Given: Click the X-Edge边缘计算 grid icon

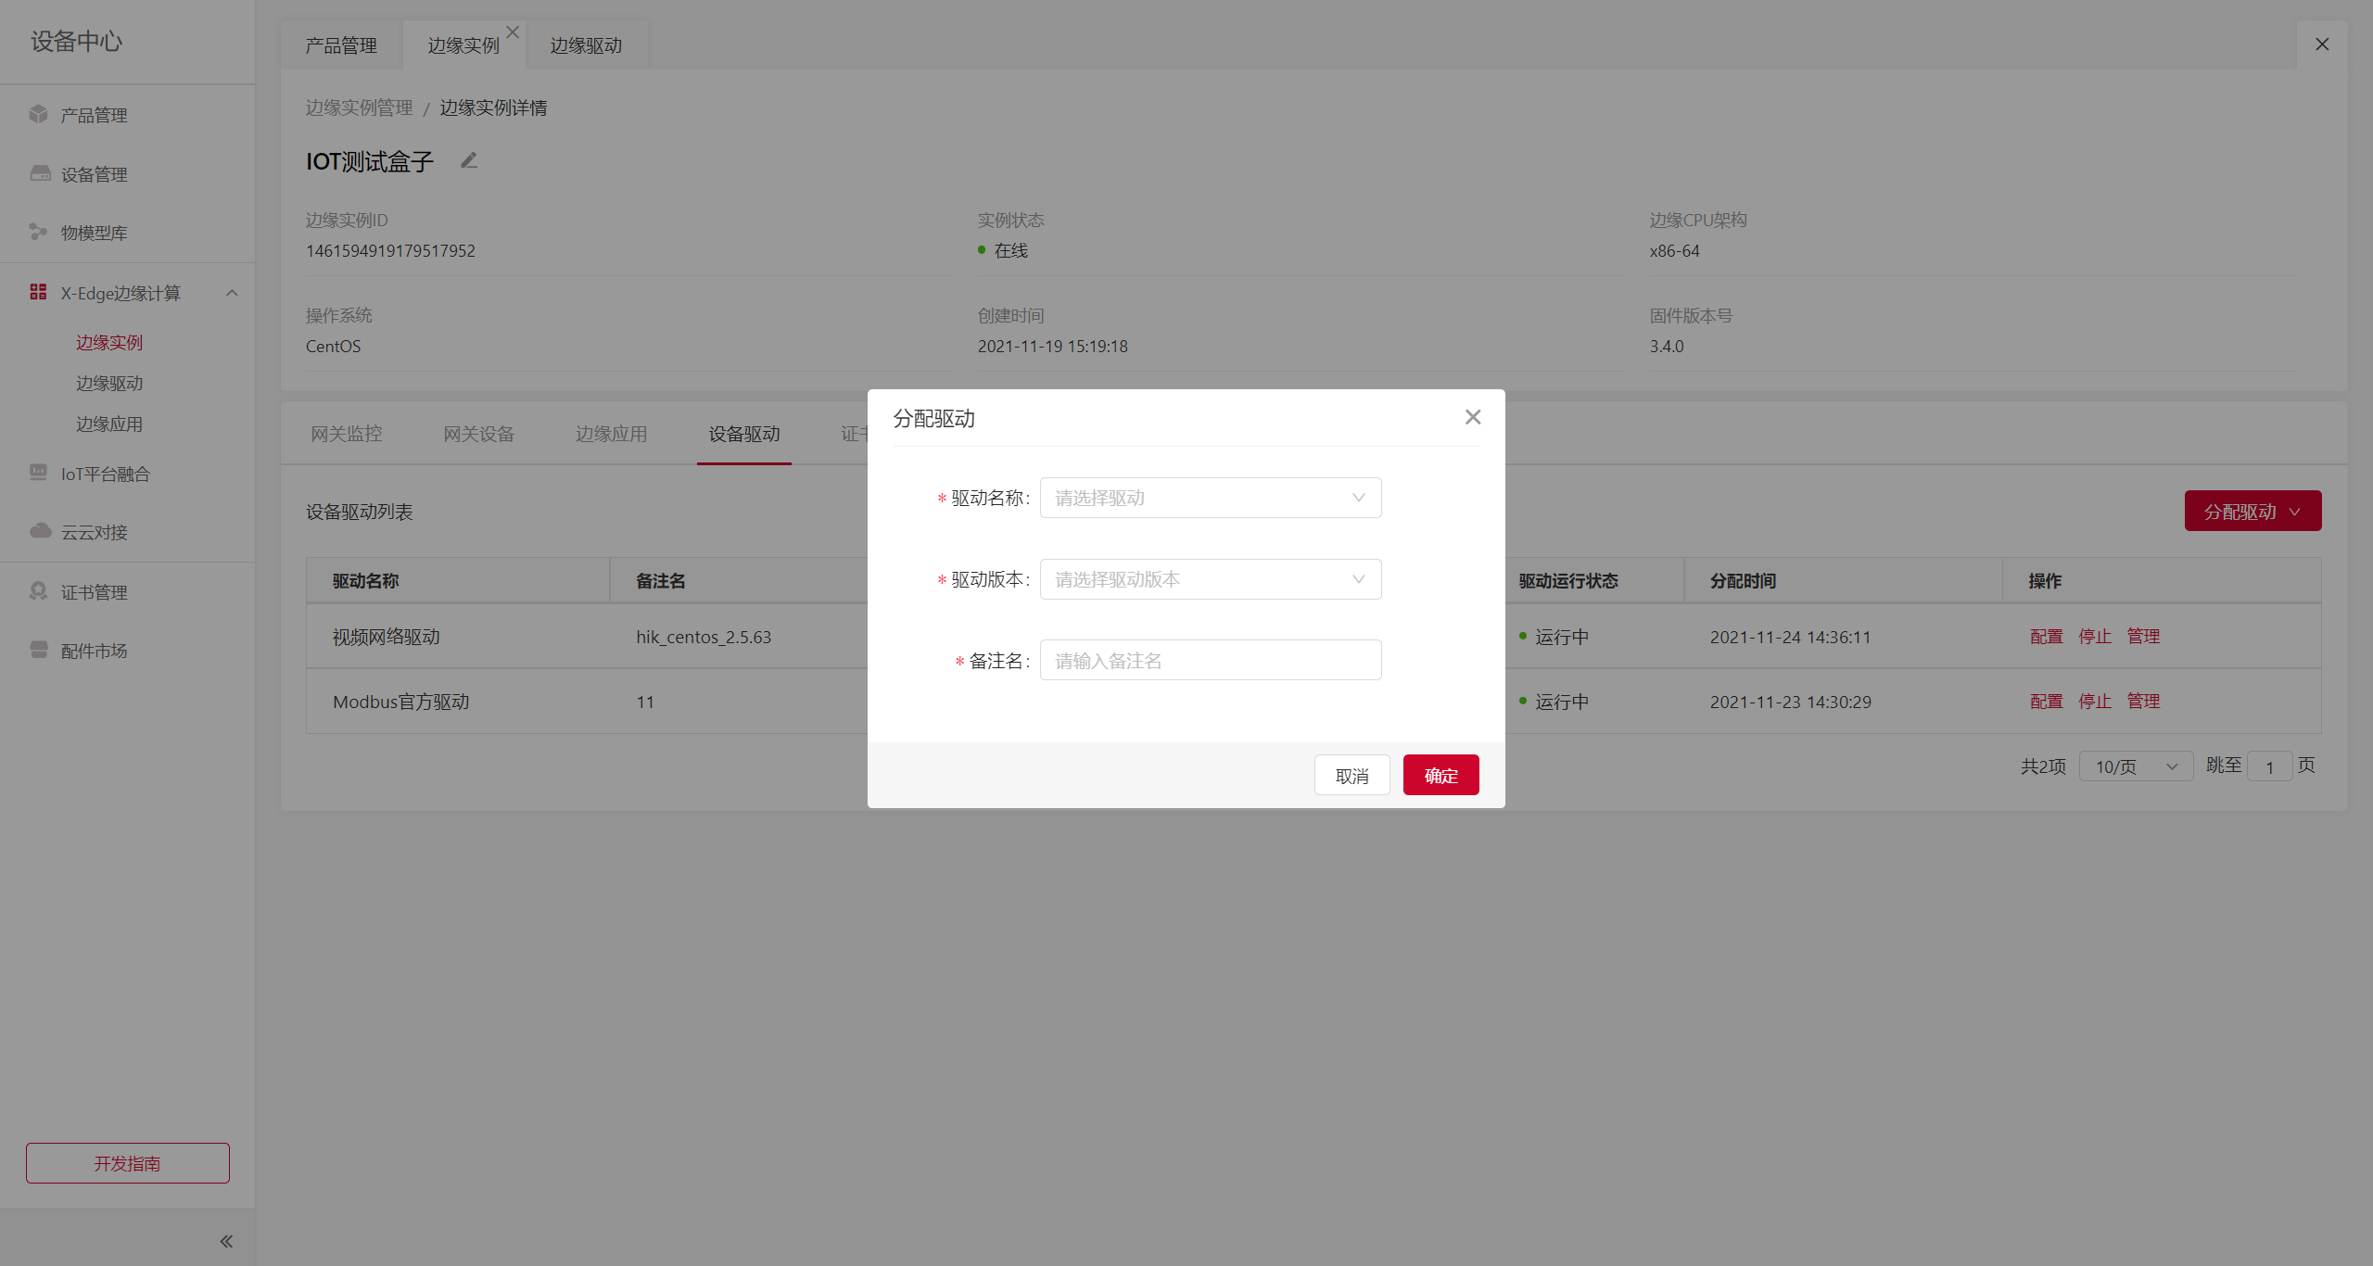Looking at the screenshot, I should (38, 292).
